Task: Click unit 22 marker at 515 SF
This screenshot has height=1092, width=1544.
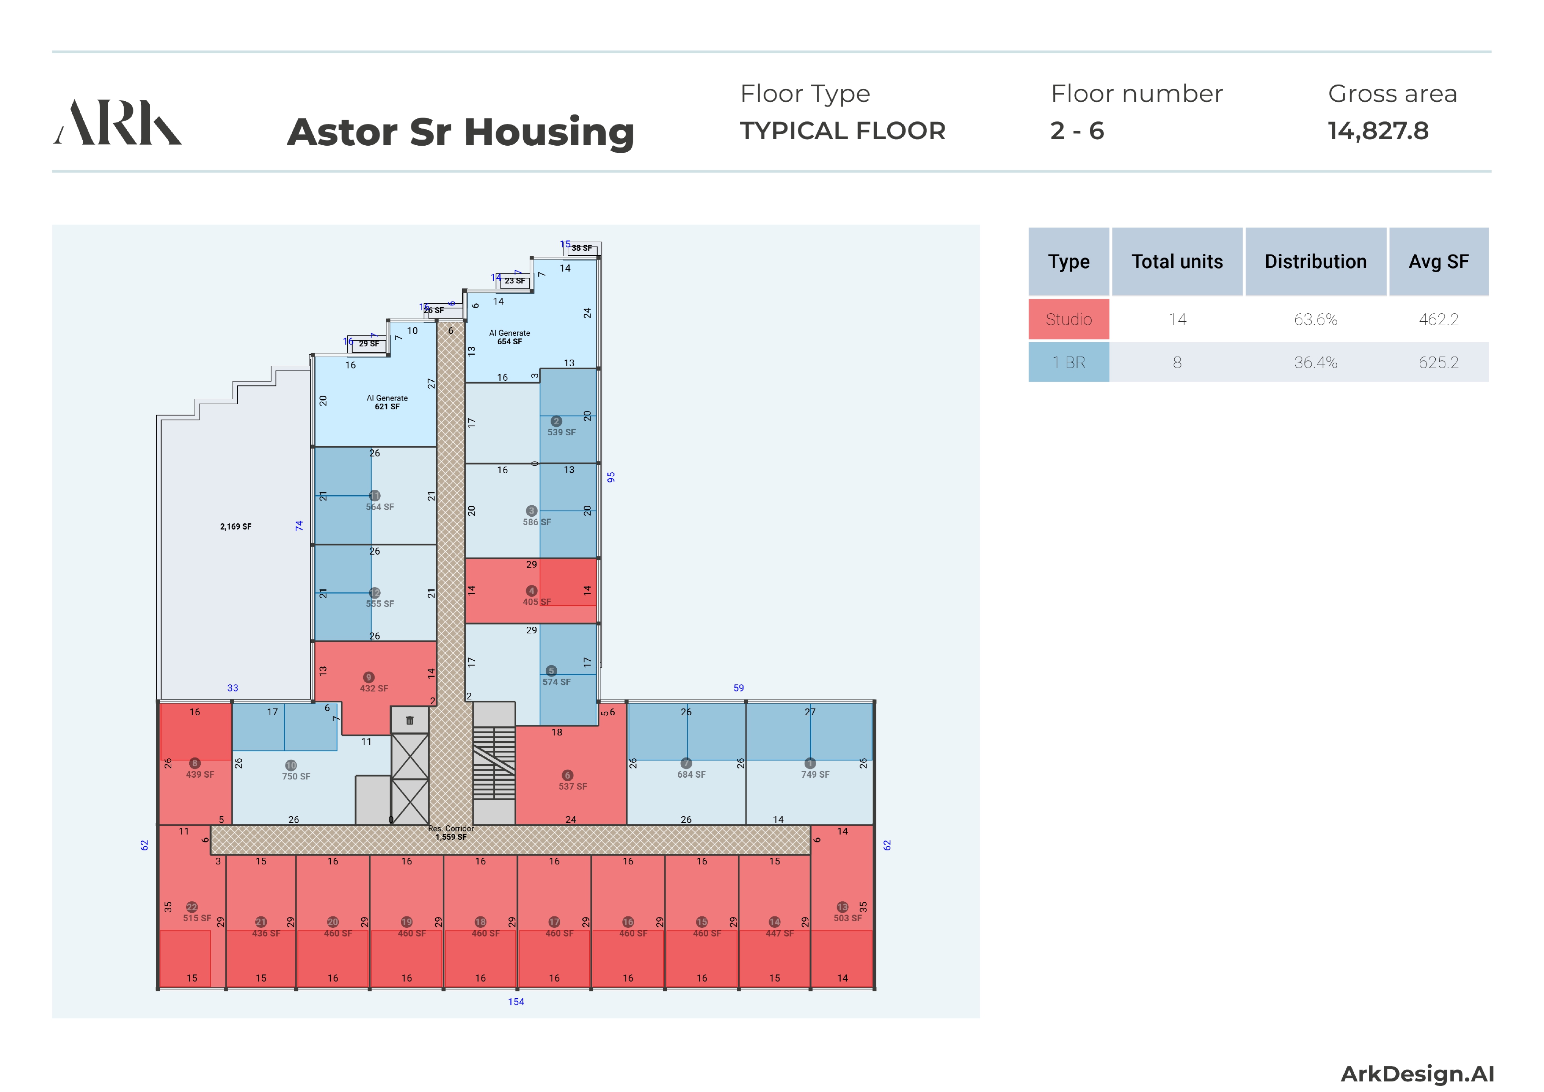Action: (x=191, y=907)
